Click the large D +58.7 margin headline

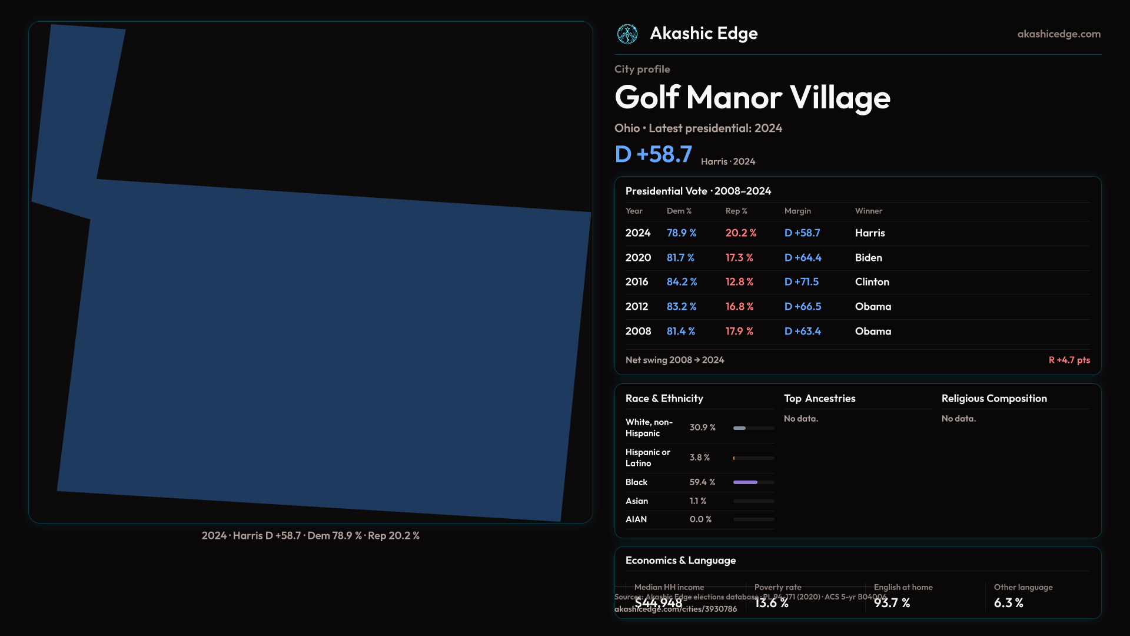pos(653,154)
